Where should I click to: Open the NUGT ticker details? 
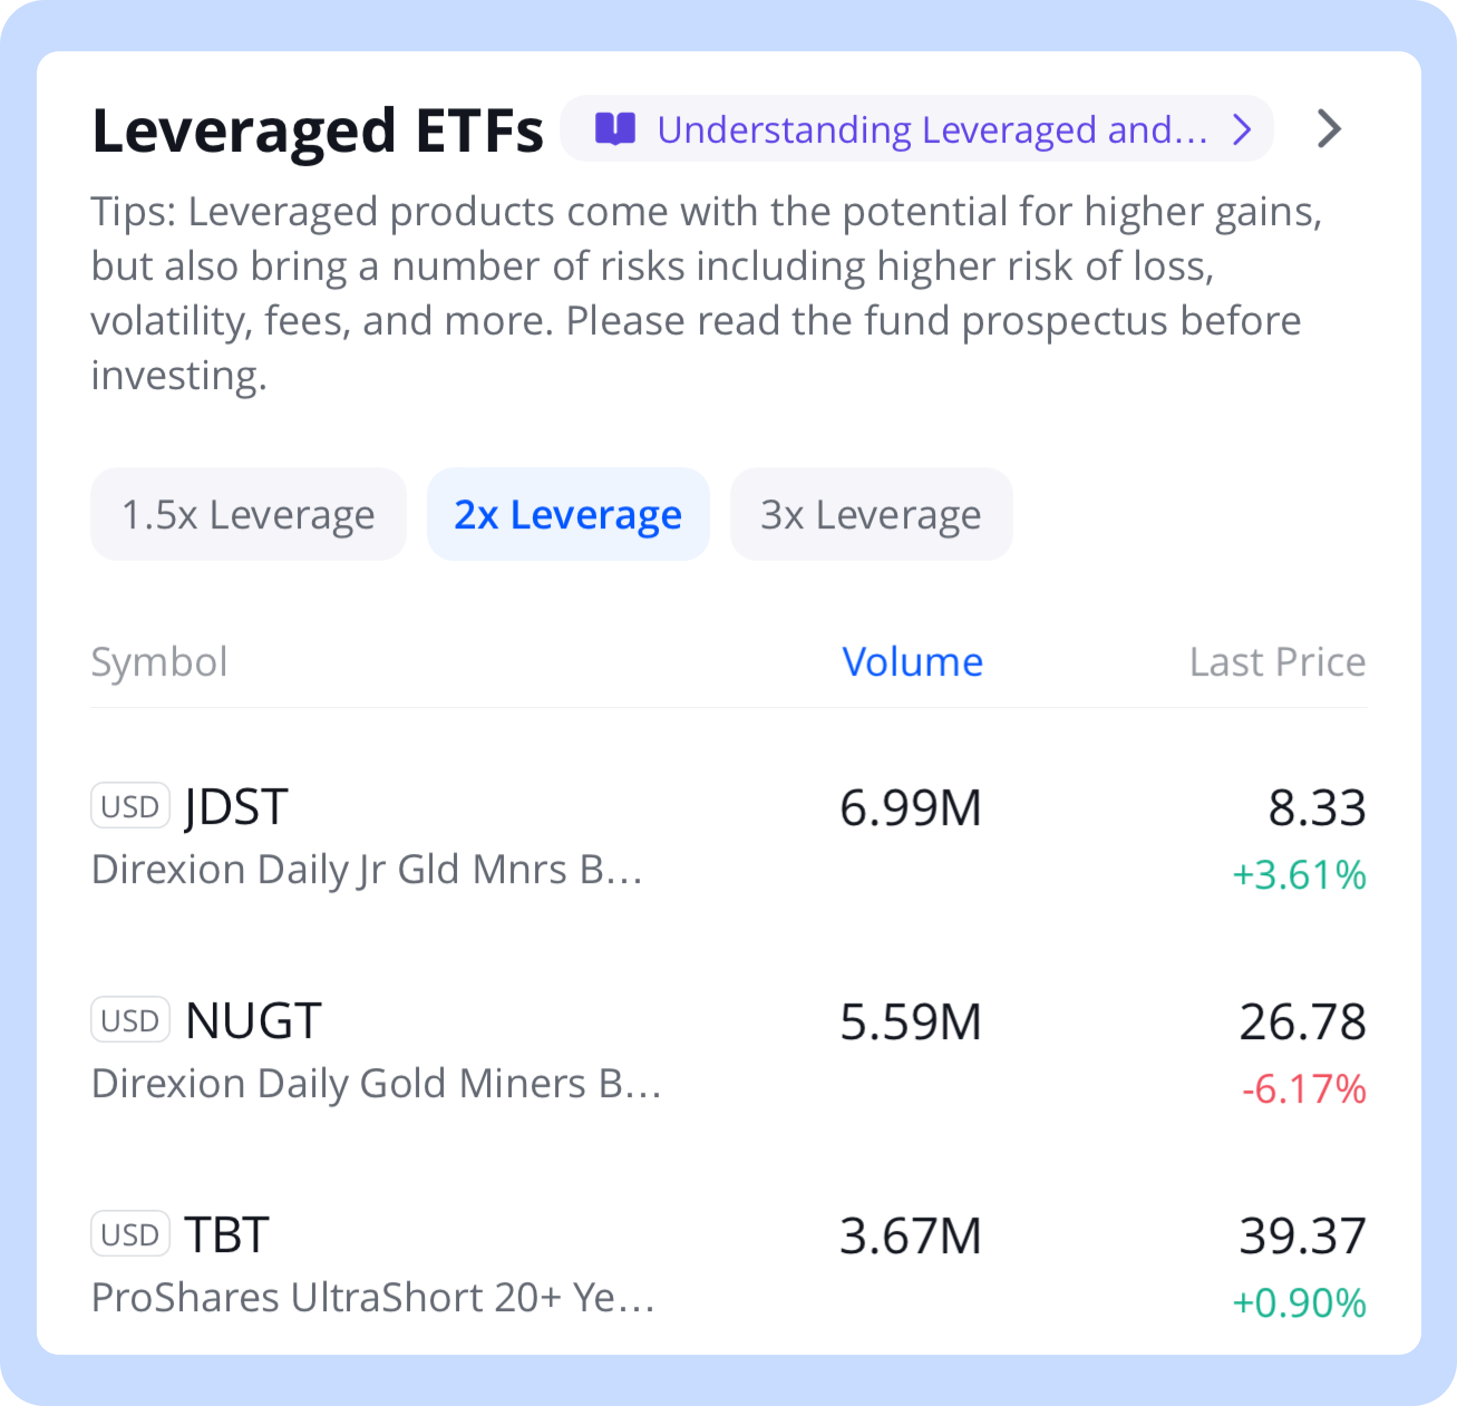252,1020
